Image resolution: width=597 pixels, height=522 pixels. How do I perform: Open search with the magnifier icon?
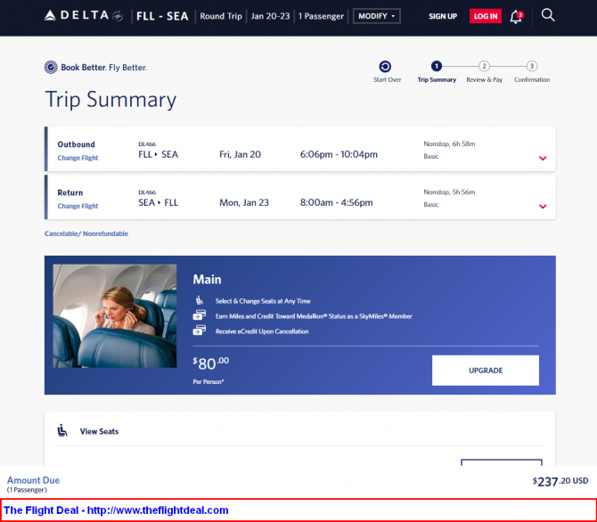tap(548, 15)
